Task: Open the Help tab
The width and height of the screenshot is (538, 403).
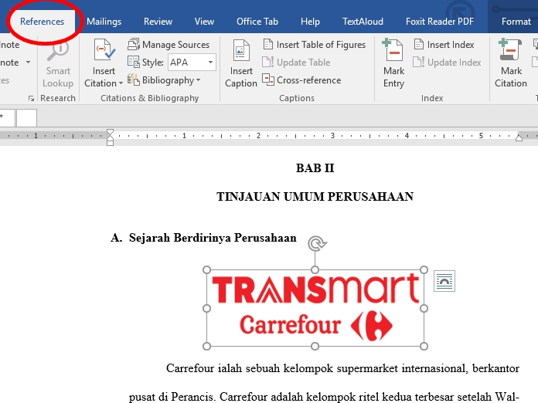Action: pyautogui.click(x=310, y=22)
